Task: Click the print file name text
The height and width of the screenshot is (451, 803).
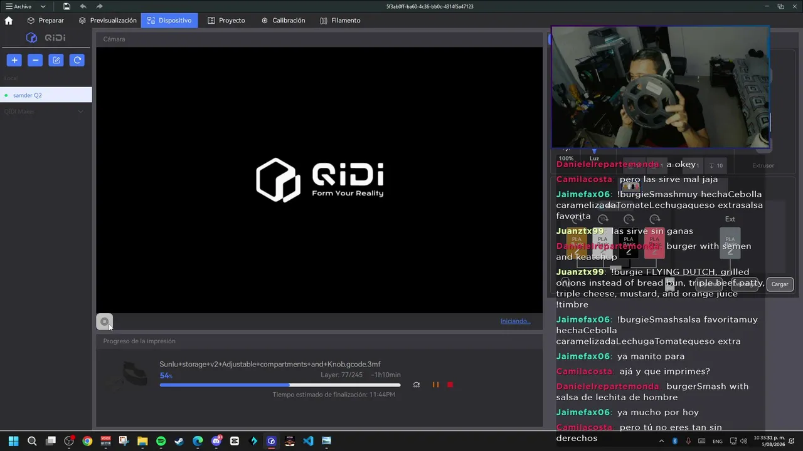Action: 270,364
